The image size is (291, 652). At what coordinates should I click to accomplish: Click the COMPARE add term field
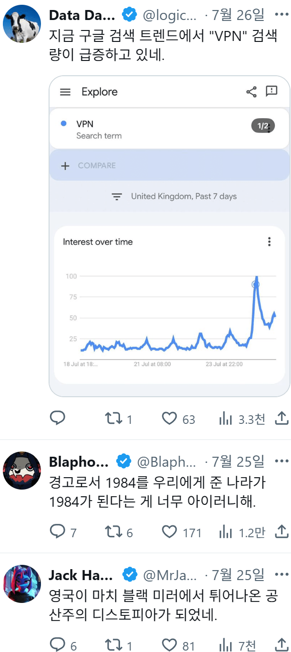tap(169, 166)
